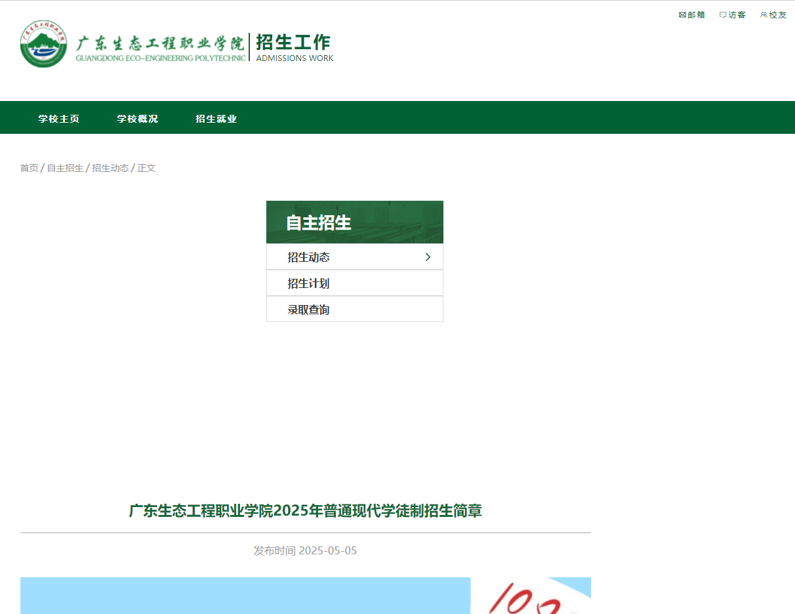Click 自主招生 in the breadcrumb
Image resolution: width=795 pixels, height=614 pixels.
tap(64, 168)
